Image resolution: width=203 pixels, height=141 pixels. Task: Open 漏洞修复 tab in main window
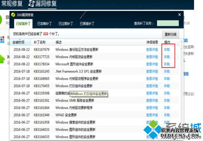(42, 4)
